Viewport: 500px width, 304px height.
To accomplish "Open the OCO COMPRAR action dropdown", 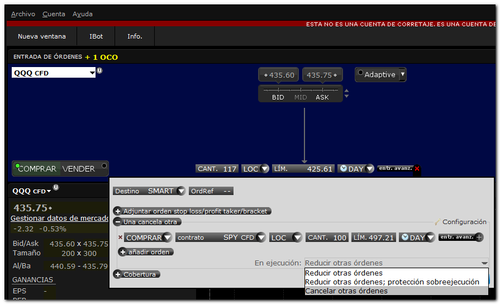I will click(x=167, y=237).
